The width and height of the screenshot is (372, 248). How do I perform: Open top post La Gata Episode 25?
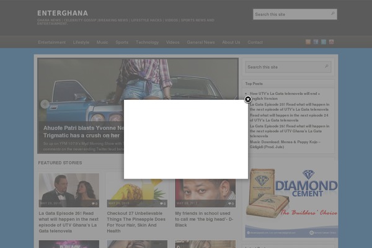290,107
